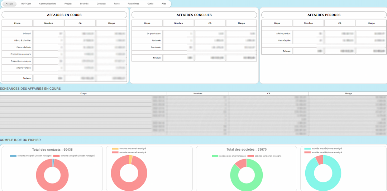Open the Projets menu
The width and height of the screenshot is (387, 191).
(68, 4)
